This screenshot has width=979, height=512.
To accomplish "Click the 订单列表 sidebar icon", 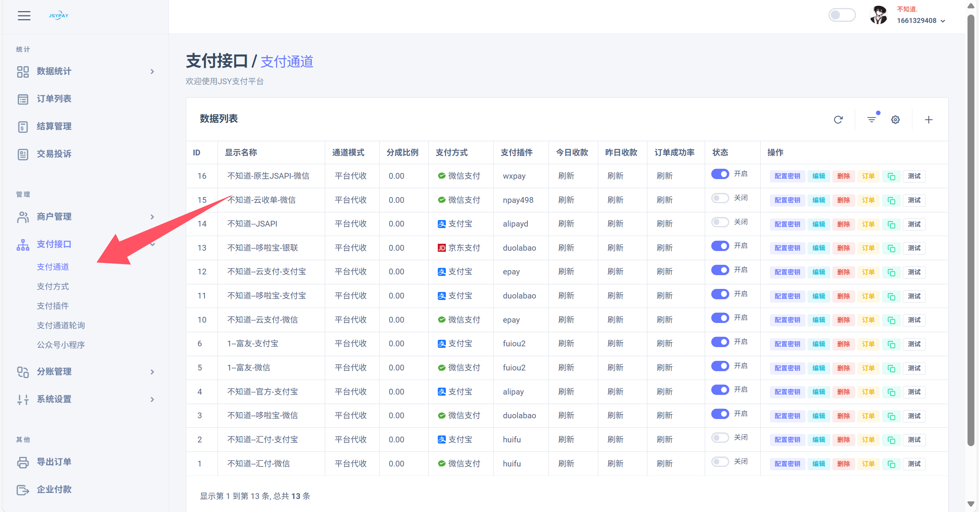I will click(23, 99).
